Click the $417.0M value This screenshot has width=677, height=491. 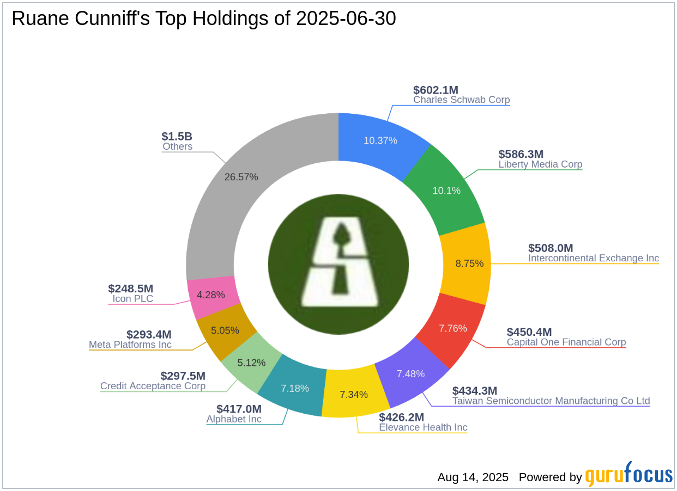[239, 409]
